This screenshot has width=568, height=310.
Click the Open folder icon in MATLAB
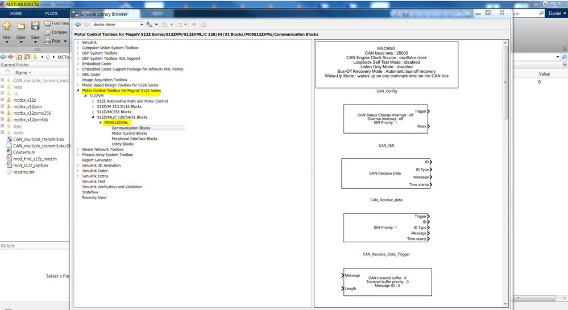[x=21, y=26]
